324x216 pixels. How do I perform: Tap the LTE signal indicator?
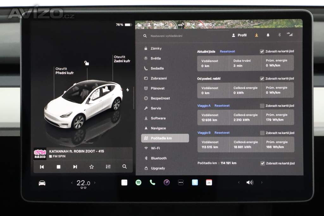coord(290,34)
